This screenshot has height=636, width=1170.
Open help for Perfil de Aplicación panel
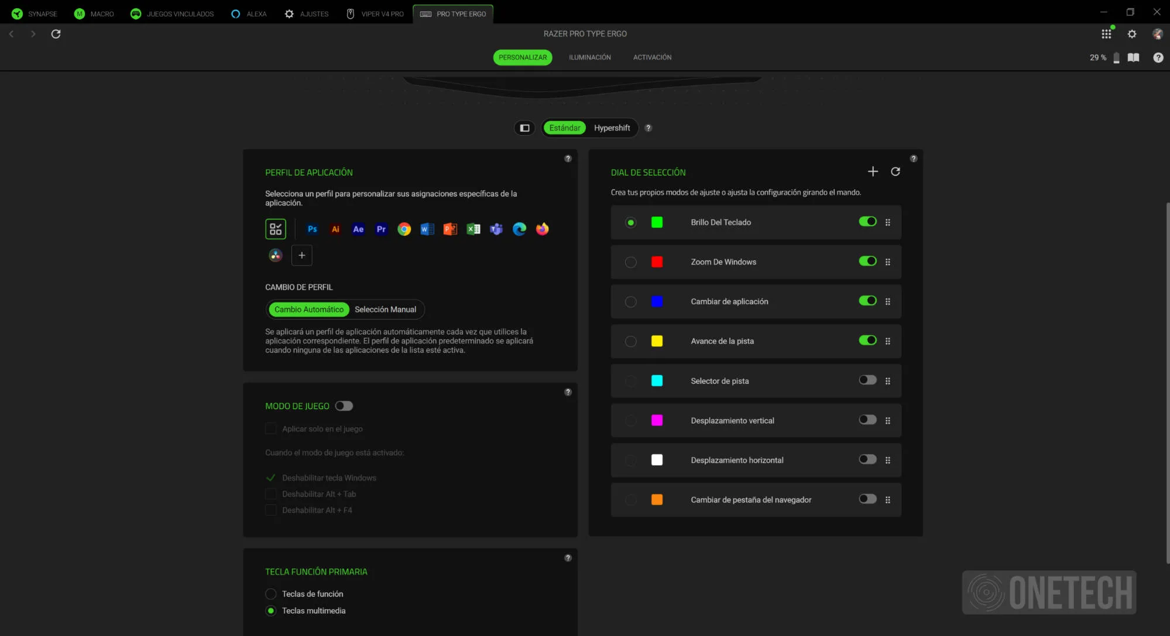coord(568,159)
